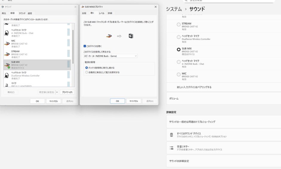
Task: Click the STREAM level meter in recording list
Action: [x=68, y=53]
